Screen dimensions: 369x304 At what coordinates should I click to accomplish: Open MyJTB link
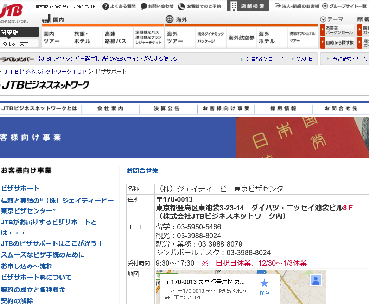304,59
